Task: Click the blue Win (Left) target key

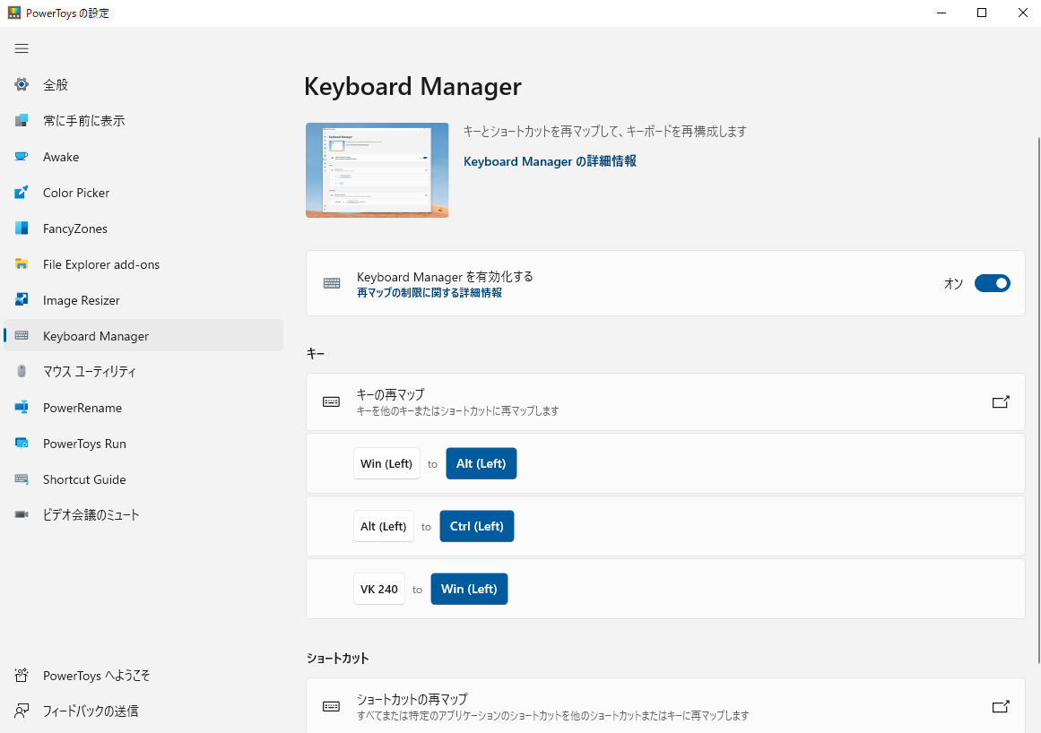Action: pos(469,589)
